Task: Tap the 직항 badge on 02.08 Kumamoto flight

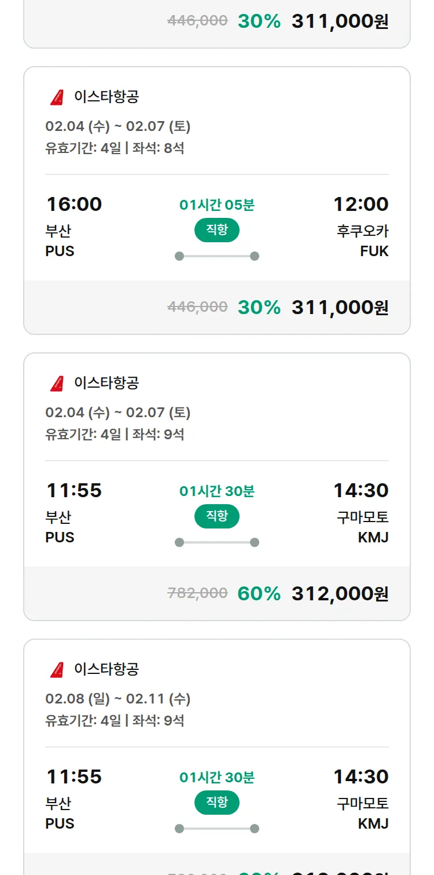Action: 217,803
